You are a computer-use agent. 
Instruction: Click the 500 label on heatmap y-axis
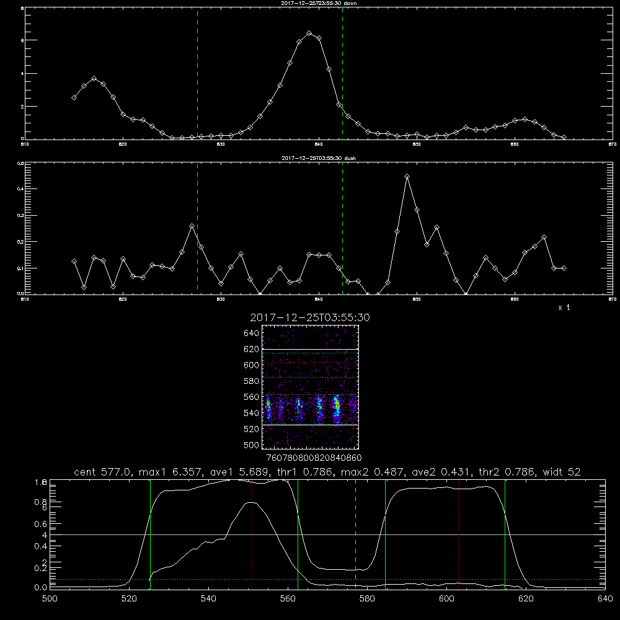252,445
